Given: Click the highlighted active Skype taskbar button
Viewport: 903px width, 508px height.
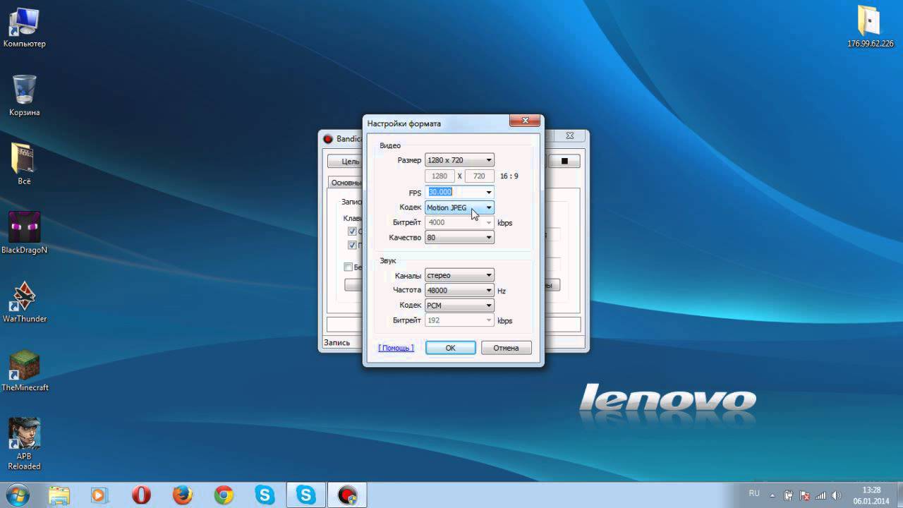Looking at the screenshot, I should [306, 495].
